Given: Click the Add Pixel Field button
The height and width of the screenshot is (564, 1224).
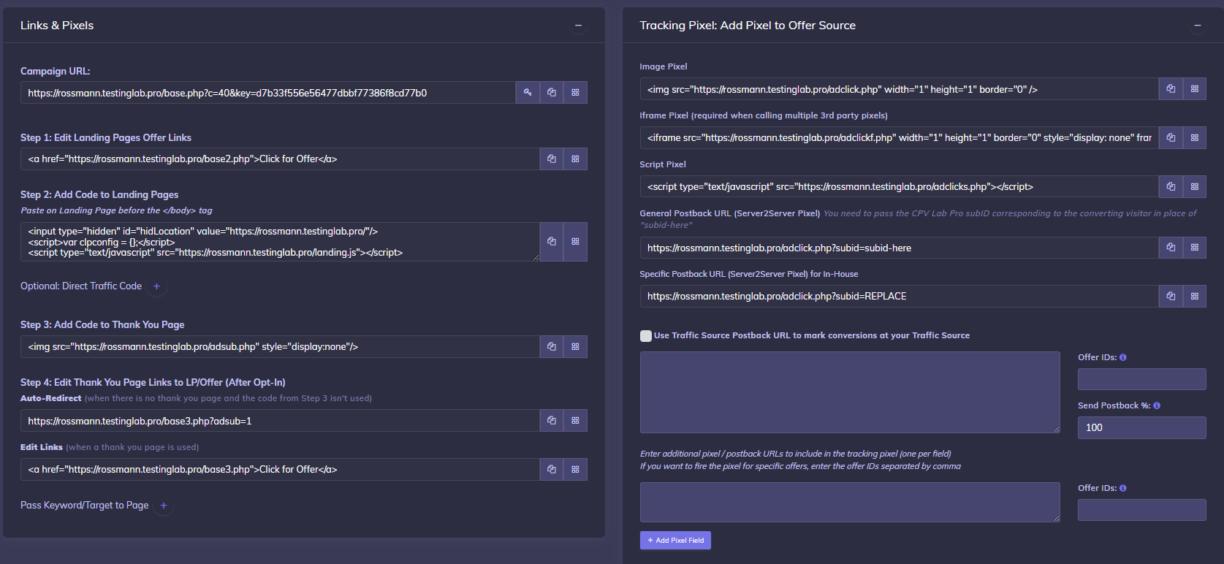Looking at the screenshot, I should click(x=675, y=541).
